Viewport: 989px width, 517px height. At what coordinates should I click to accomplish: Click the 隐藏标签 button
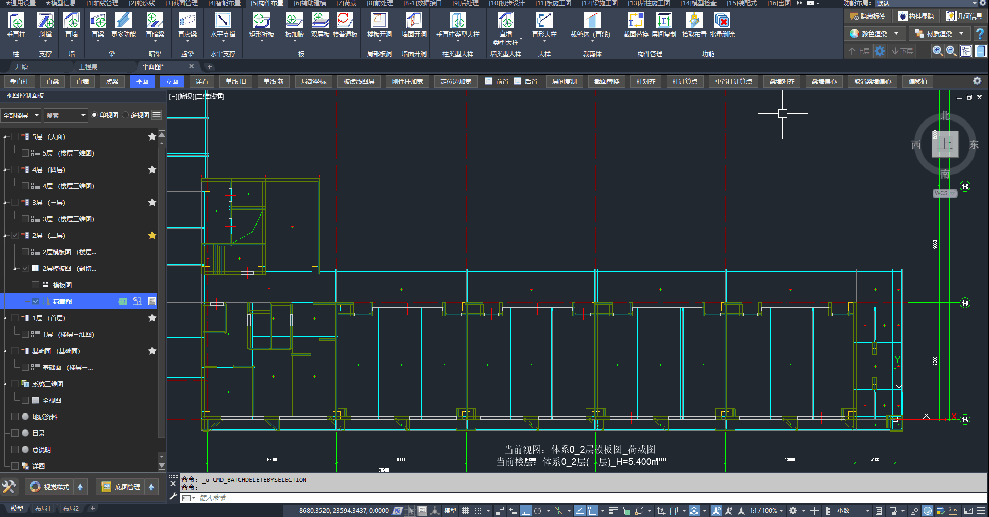868,16
